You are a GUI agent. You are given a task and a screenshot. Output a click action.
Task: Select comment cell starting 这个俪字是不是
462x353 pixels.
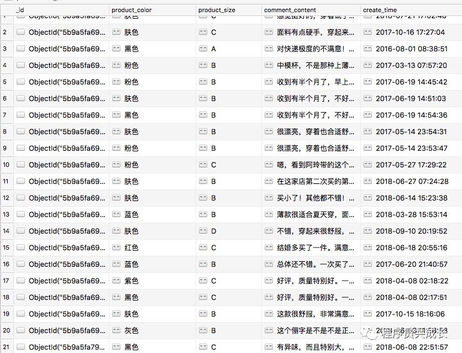coord(311,330)
